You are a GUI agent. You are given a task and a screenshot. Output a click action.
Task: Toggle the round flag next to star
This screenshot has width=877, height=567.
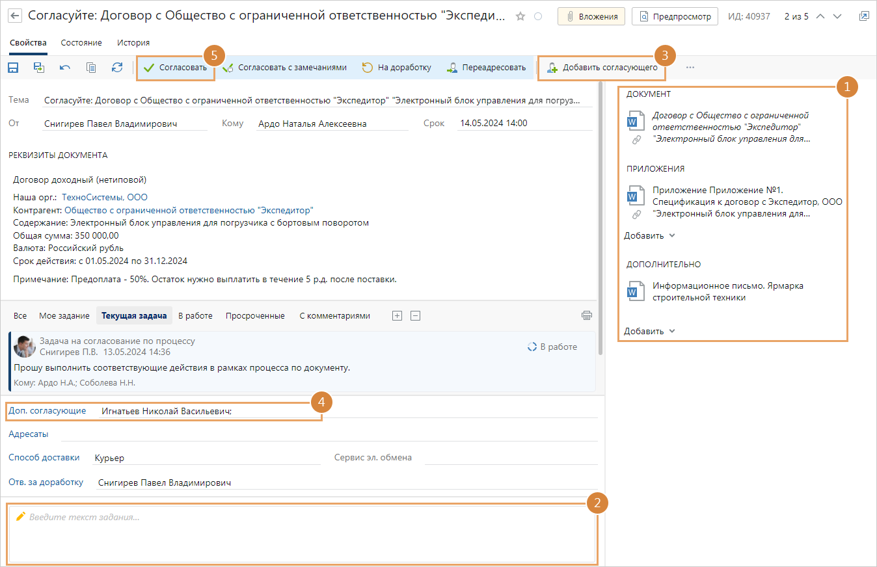[538, 17]
